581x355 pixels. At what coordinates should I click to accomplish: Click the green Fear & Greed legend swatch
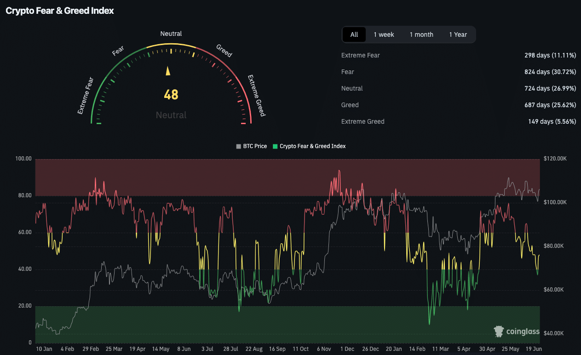pyautogui.click(x=275, y=146)
